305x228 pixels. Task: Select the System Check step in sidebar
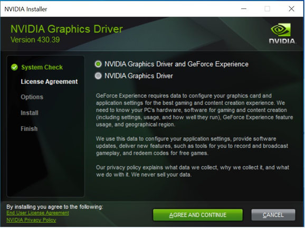[x=42, y=68]
